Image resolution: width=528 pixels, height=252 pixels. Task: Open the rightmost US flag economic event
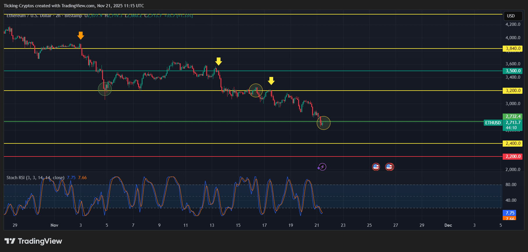point(389,167)
